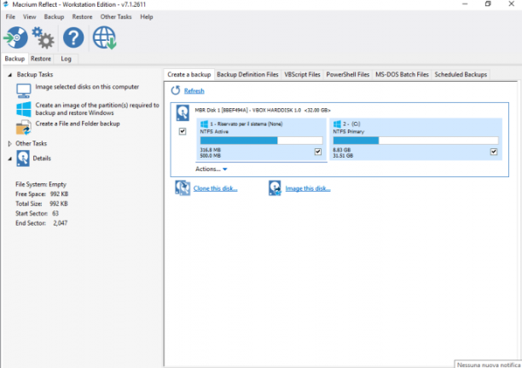Click the globe update download icon
Viewport: 522px width, 368px height.
[x=105, y=37]
